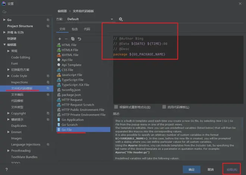Select the Go File template icon
This screenshot has width=246, height=175.
(59, 129)
